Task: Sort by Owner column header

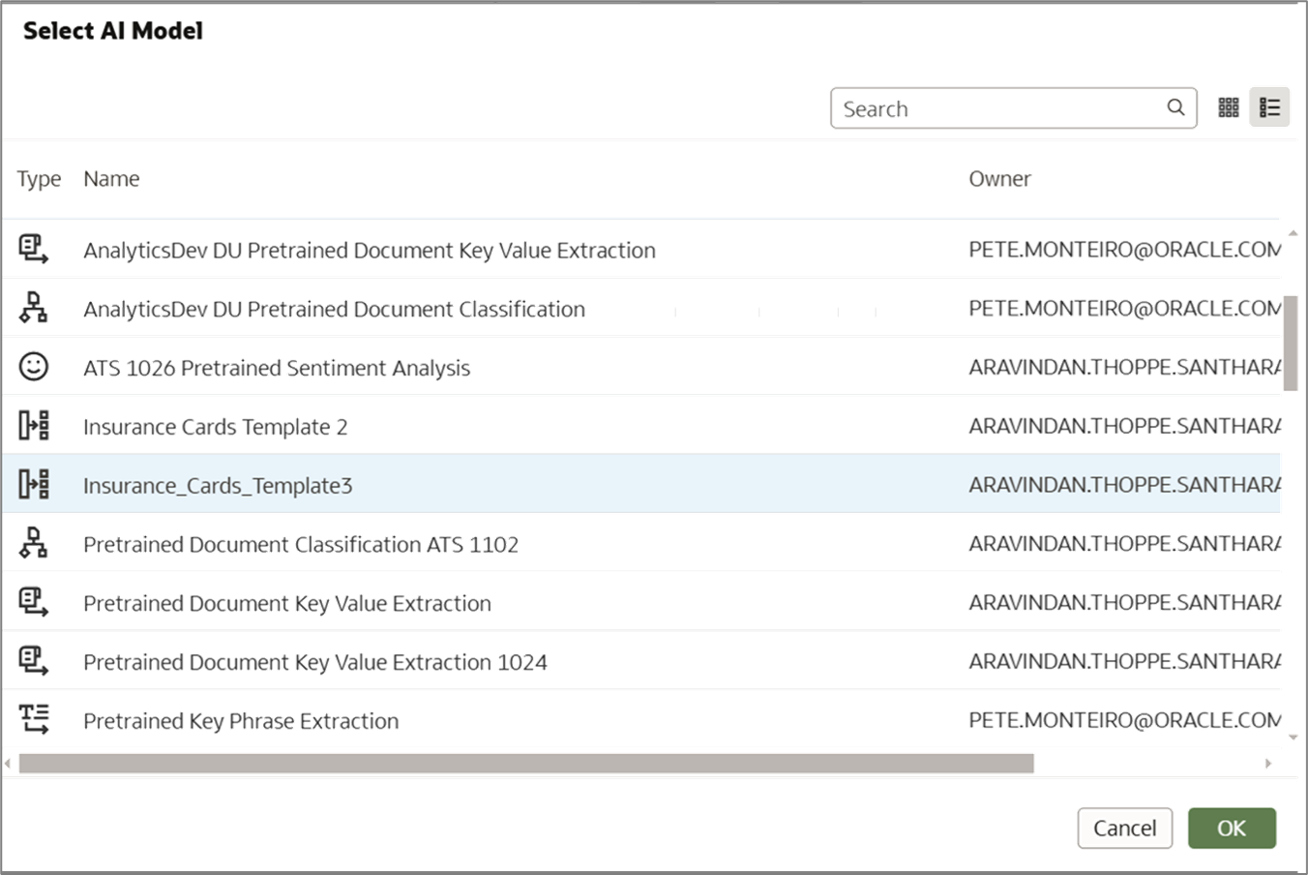Action: [999, 179]
